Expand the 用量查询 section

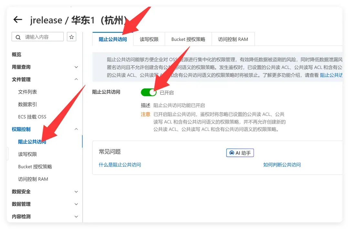(x=76, y=67)
